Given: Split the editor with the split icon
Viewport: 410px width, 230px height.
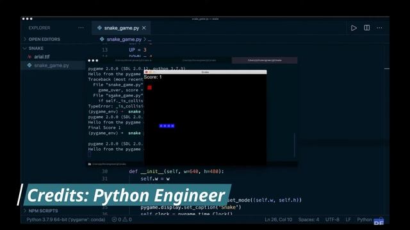Looking at the screenshot, I should coord(366,27).
